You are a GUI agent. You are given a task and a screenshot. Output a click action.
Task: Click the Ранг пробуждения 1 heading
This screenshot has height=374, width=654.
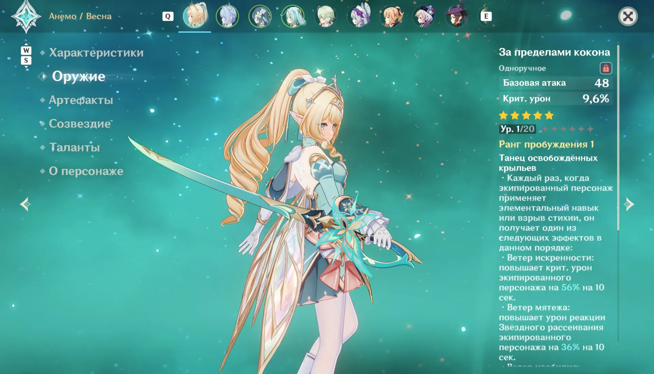(546, 144)
